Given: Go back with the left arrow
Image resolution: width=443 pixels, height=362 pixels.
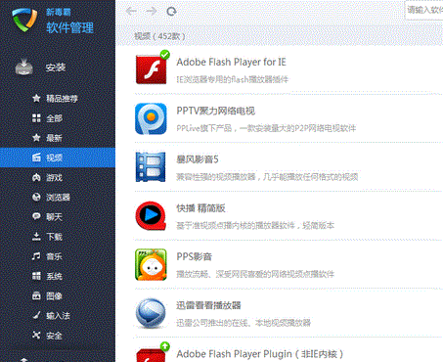Looking at the screenshot, I should click(131, 12).
